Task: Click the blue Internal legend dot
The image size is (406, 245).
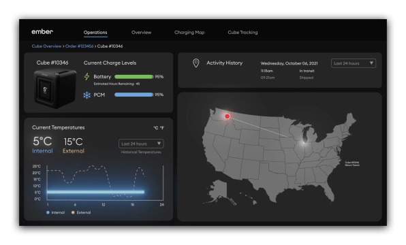Action: click(x=48, y=212)
